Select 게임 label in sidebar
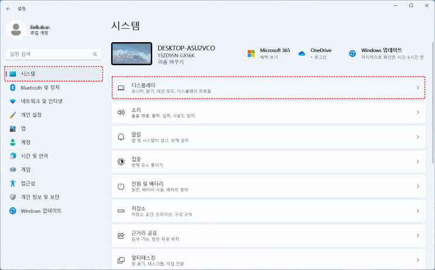The image size is (435, 270). click(x=26, y=169)
